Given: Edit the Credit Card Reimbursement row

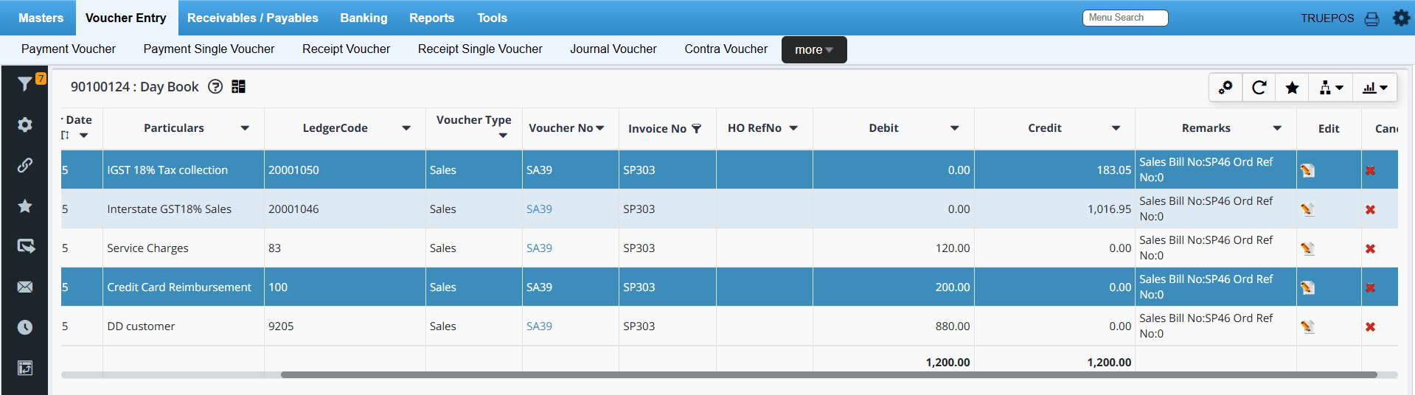Looking at the screenshot, I should tap(1307, 287).
